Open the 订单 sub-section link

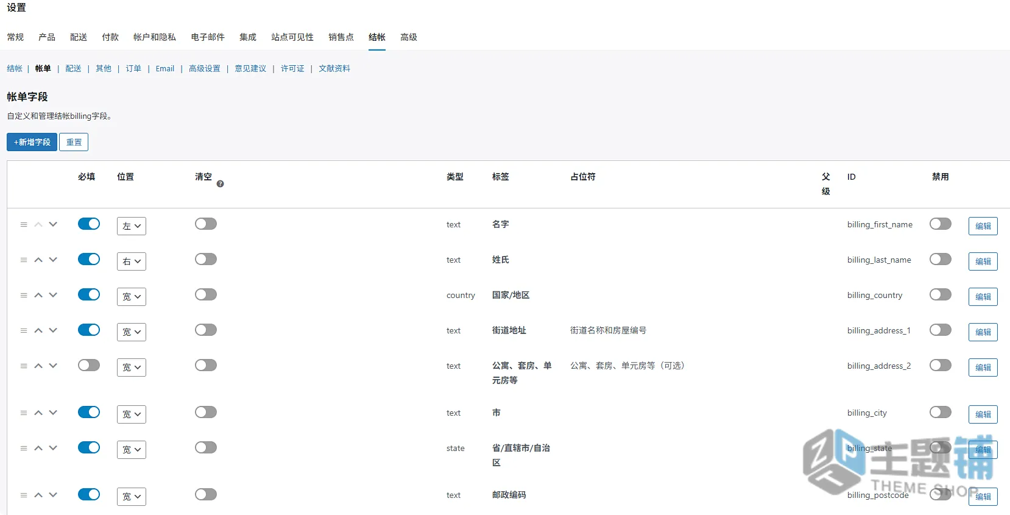(133, 69)
